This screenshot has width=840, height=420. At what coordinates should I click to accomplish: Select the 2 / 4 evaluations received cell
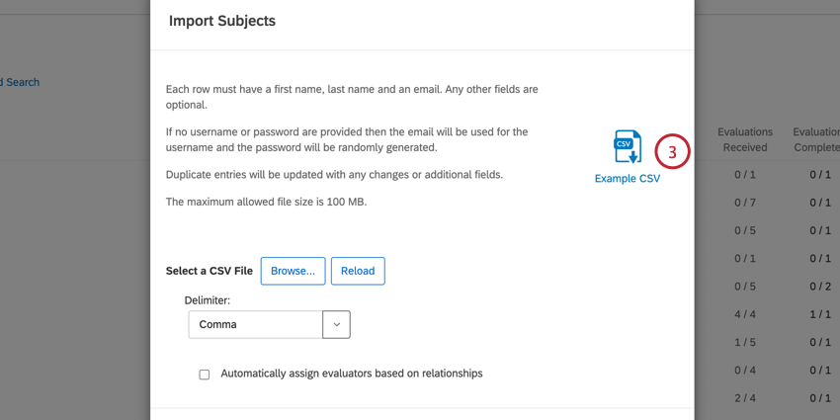pyautogui.click(x=745, y=398)
